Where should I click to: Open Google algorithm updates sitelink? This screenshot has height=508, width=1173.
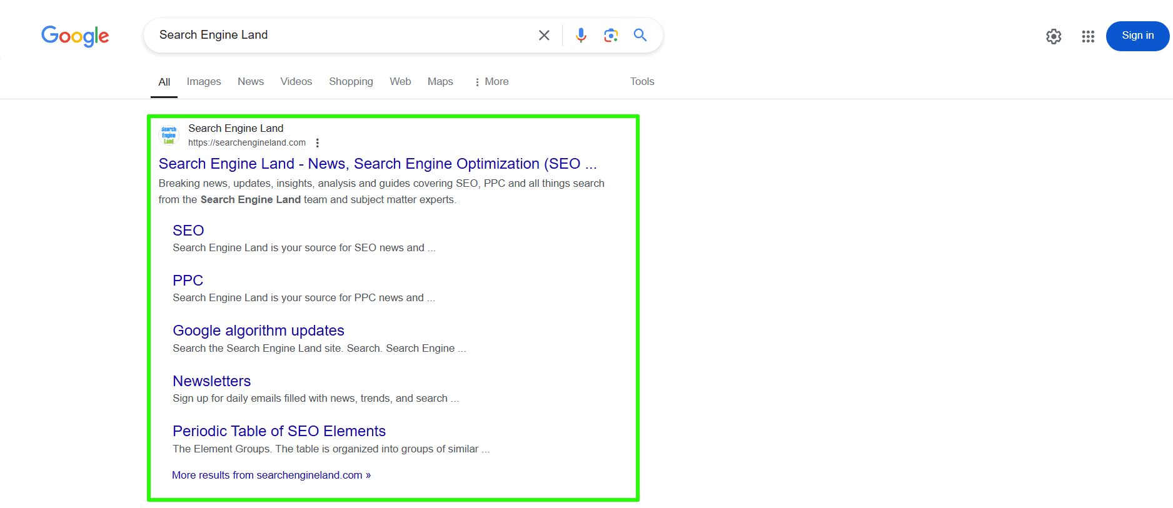(258, 331)
